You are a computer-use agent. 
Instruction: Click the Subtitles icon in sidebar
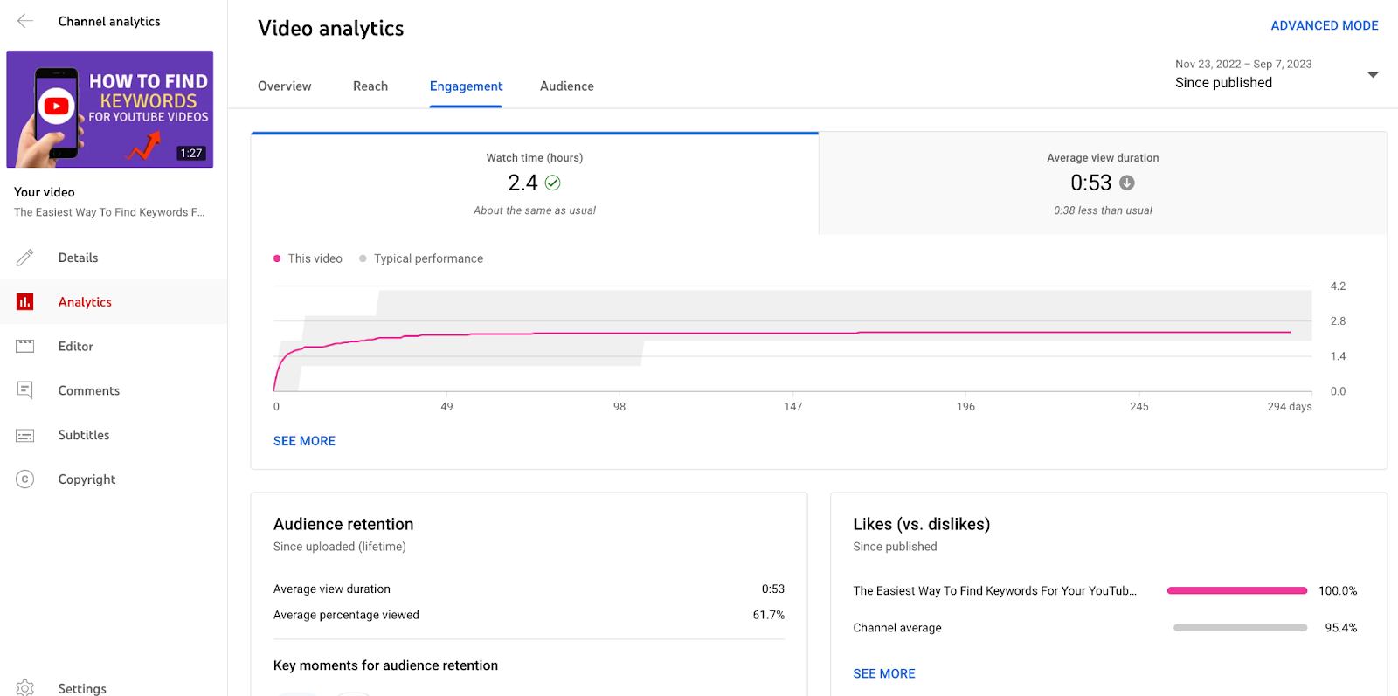[25, 435]
